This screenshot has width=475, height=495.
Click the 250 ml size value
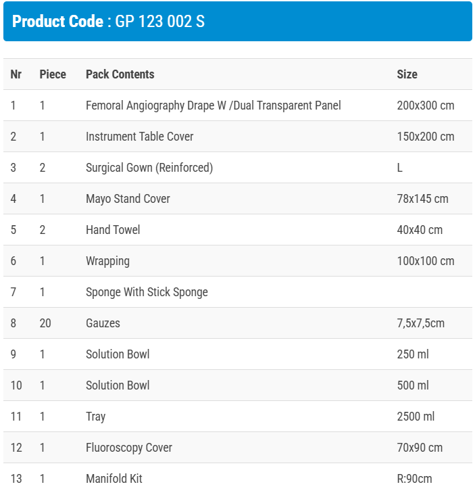pyautogui.click(x=412, y=354)
